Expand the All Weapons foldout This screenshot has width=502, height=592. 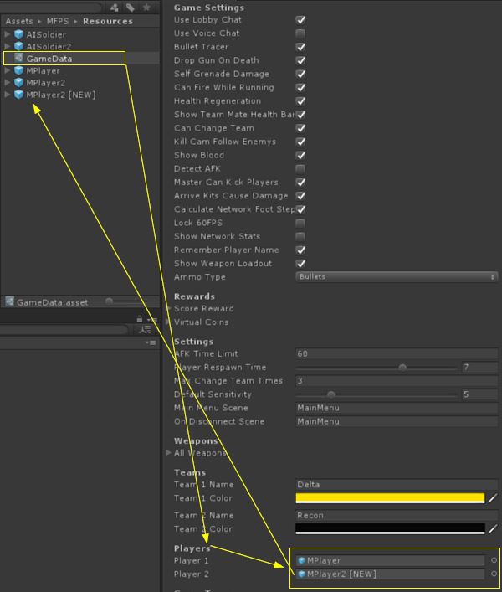(170, 453)
